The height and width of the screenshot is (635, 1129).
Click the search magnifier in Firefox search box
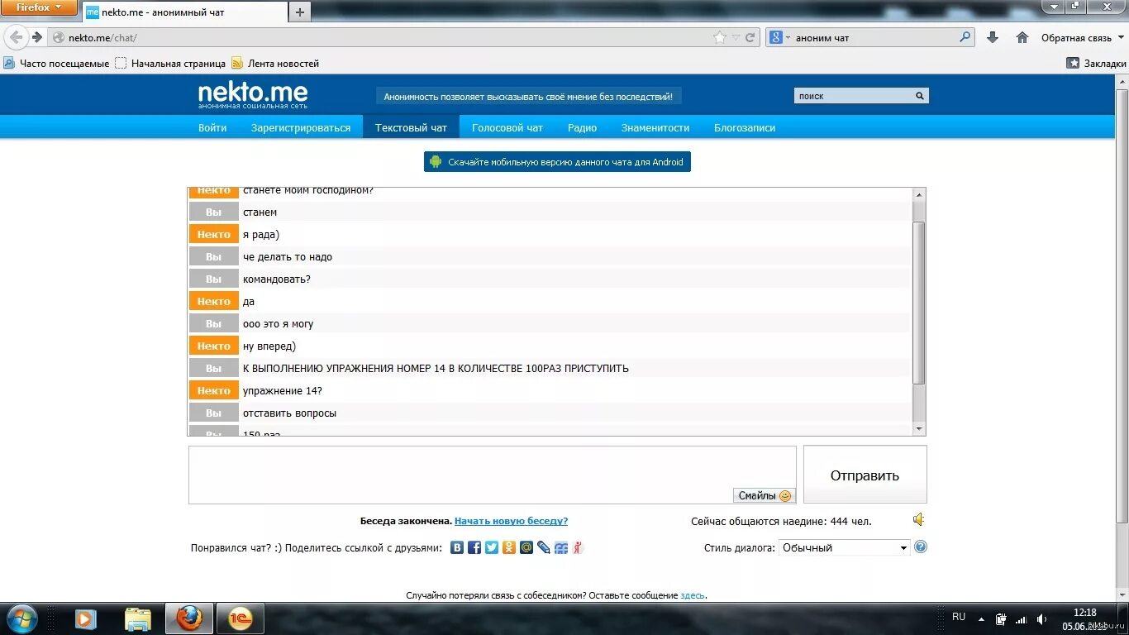point(965,37)
